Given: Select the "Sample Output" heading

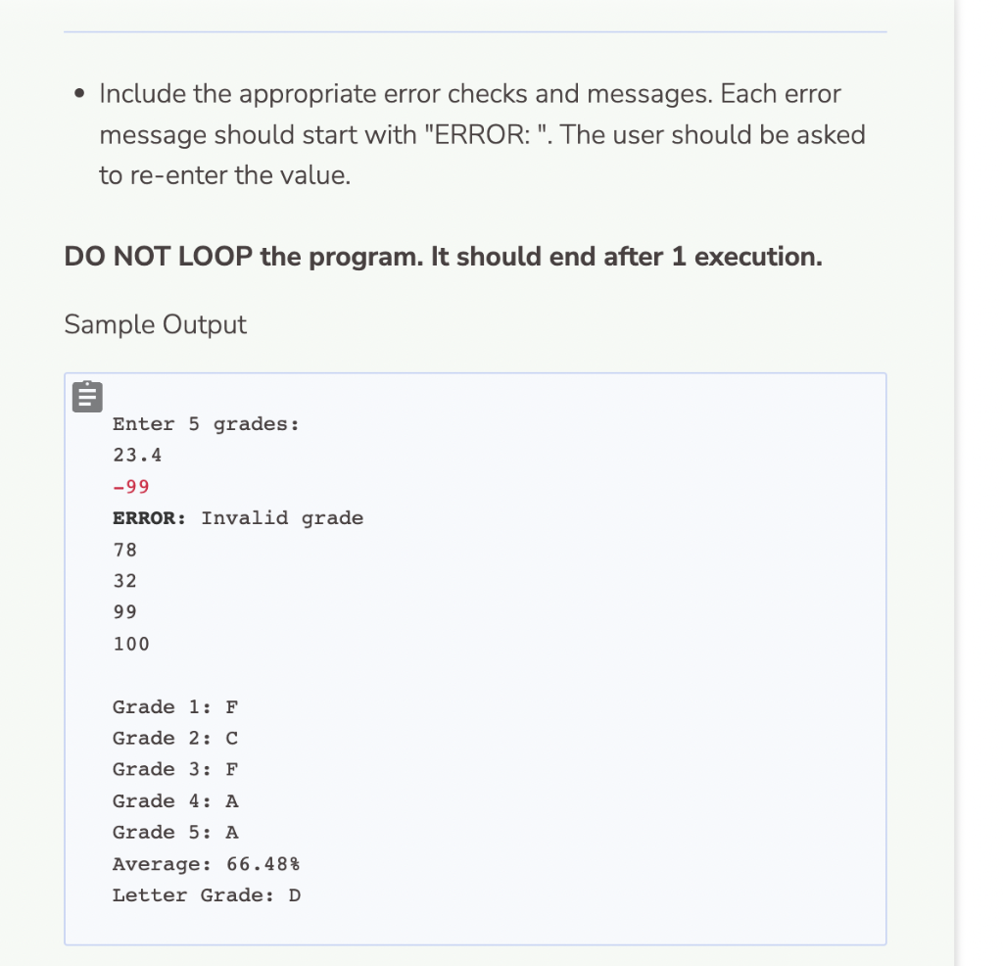Looking at the screenshot, I should tap(153, 323).
